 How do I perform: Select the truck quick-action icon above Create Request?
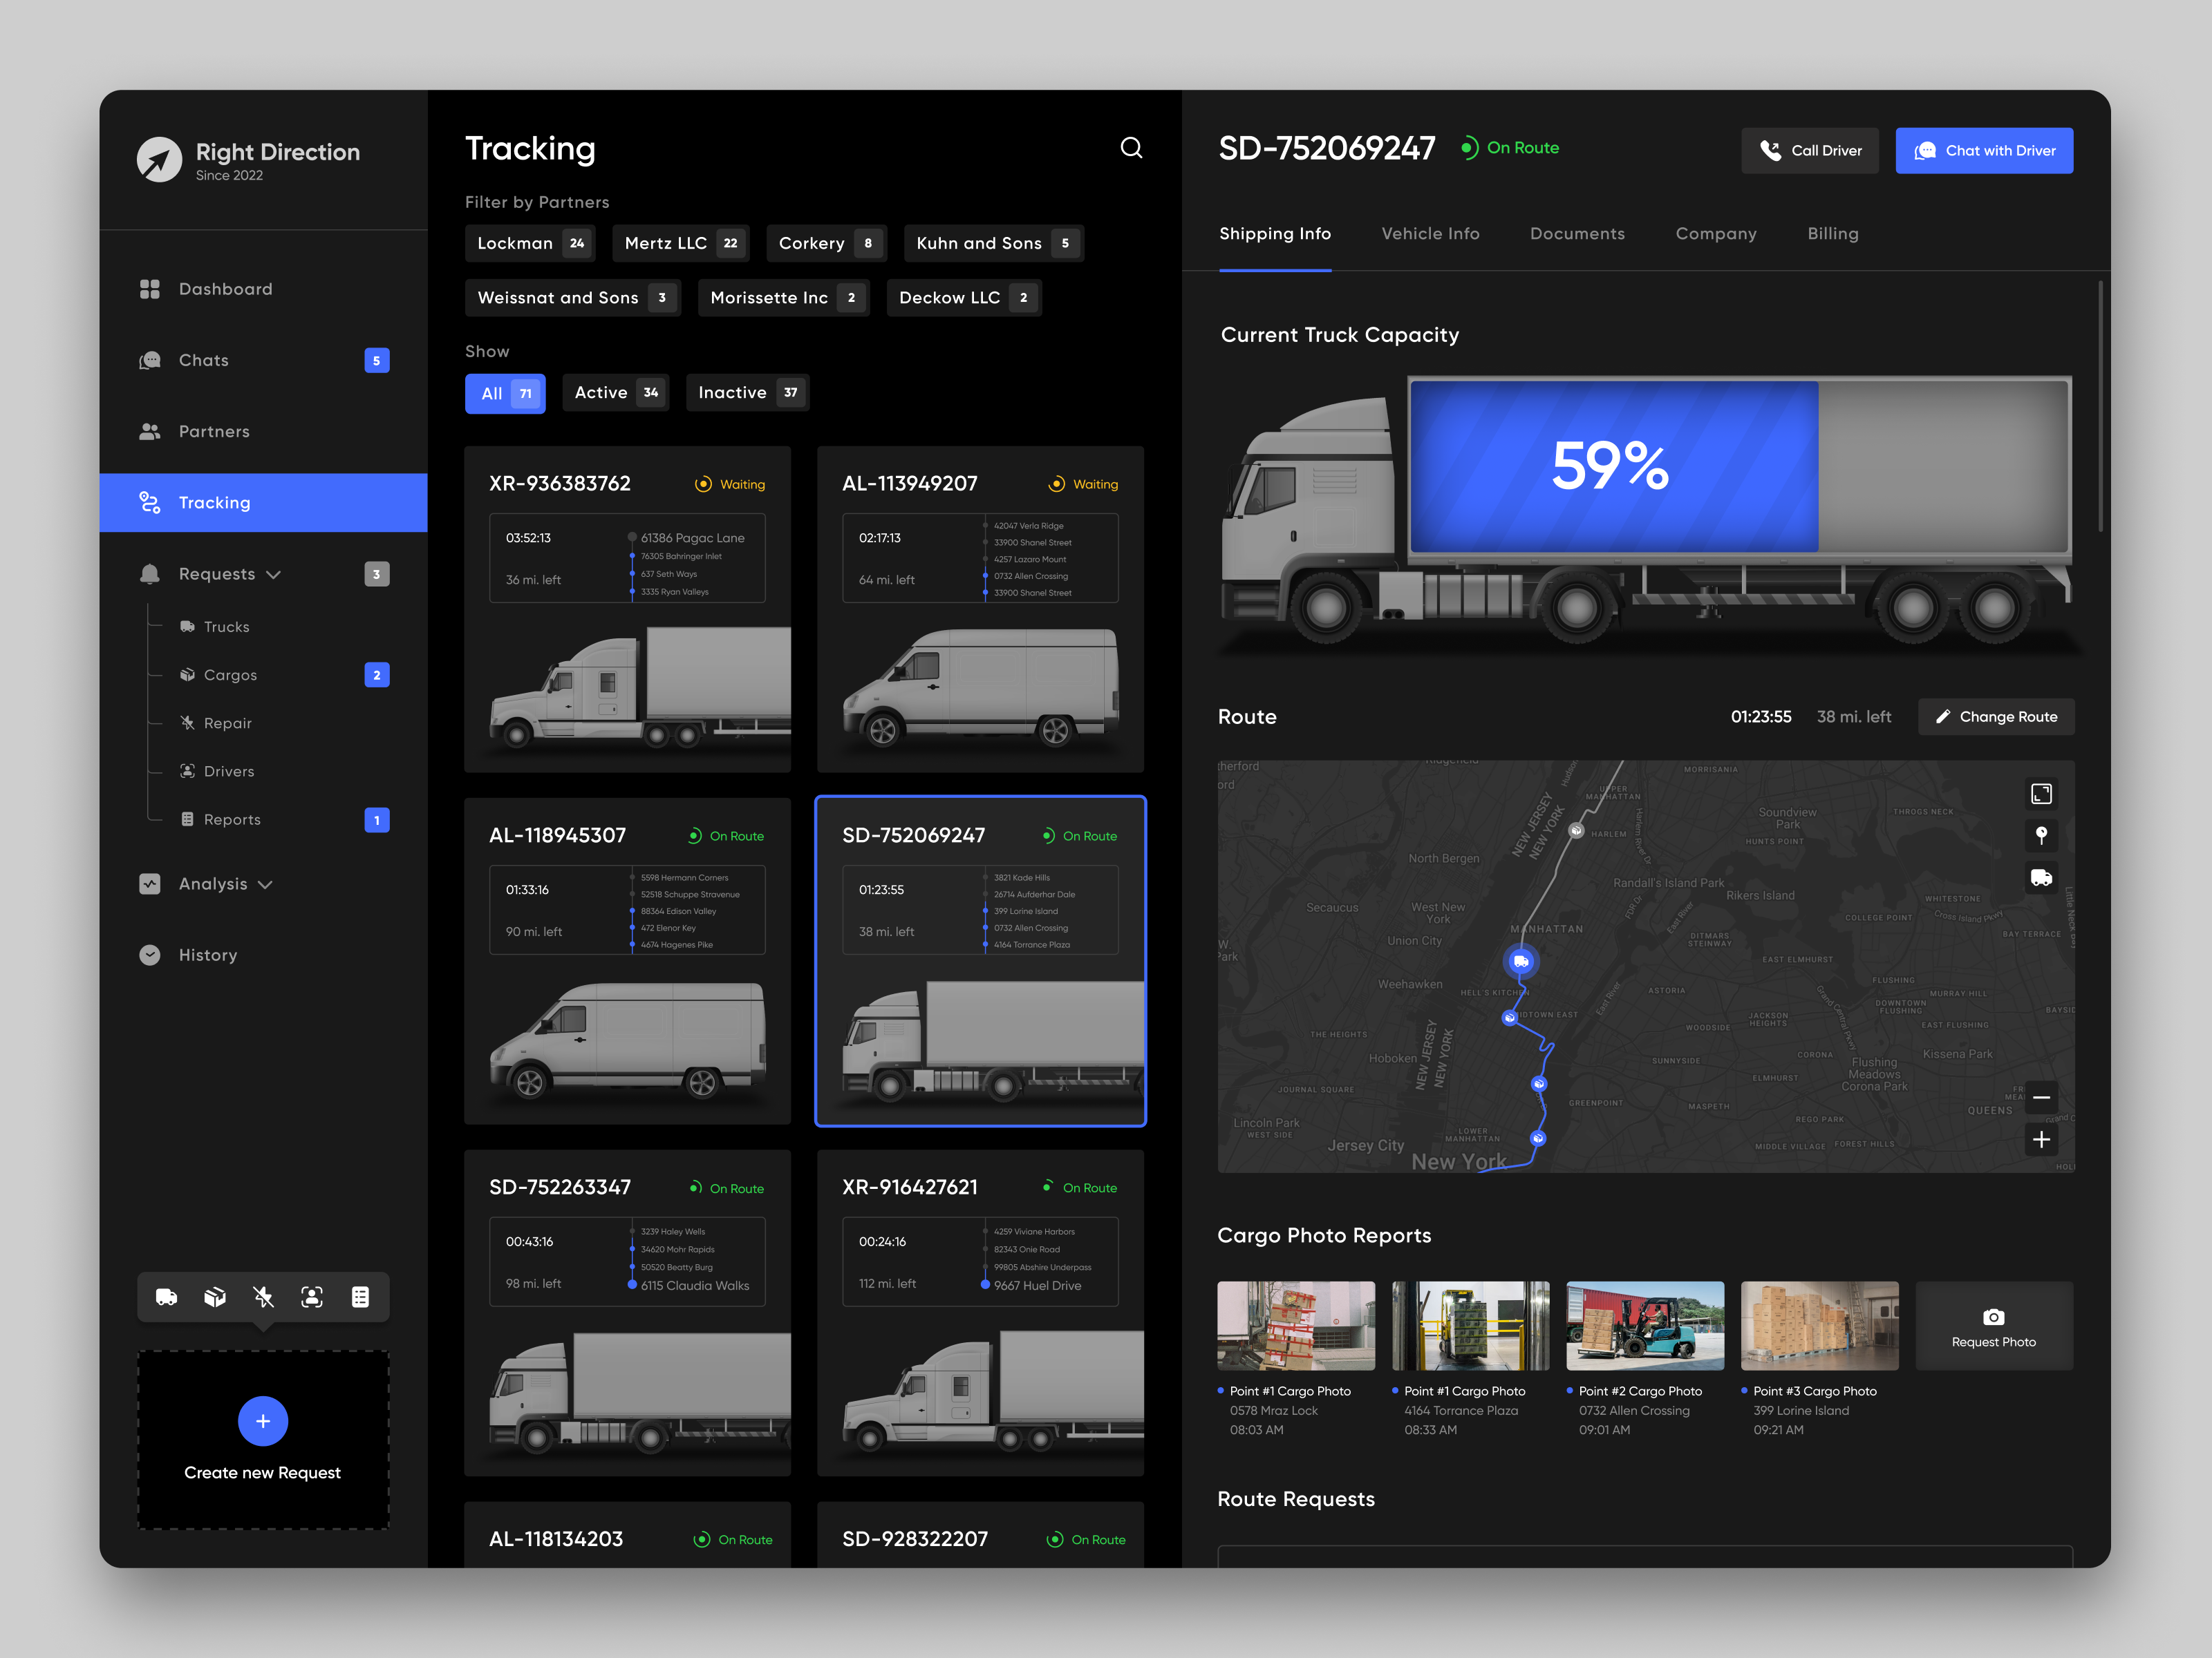click(165, 1296)
